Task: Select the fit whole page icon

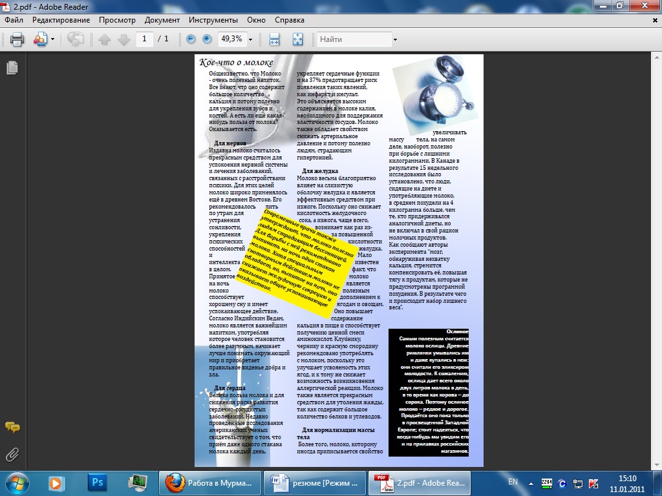Action: (297, 39)
